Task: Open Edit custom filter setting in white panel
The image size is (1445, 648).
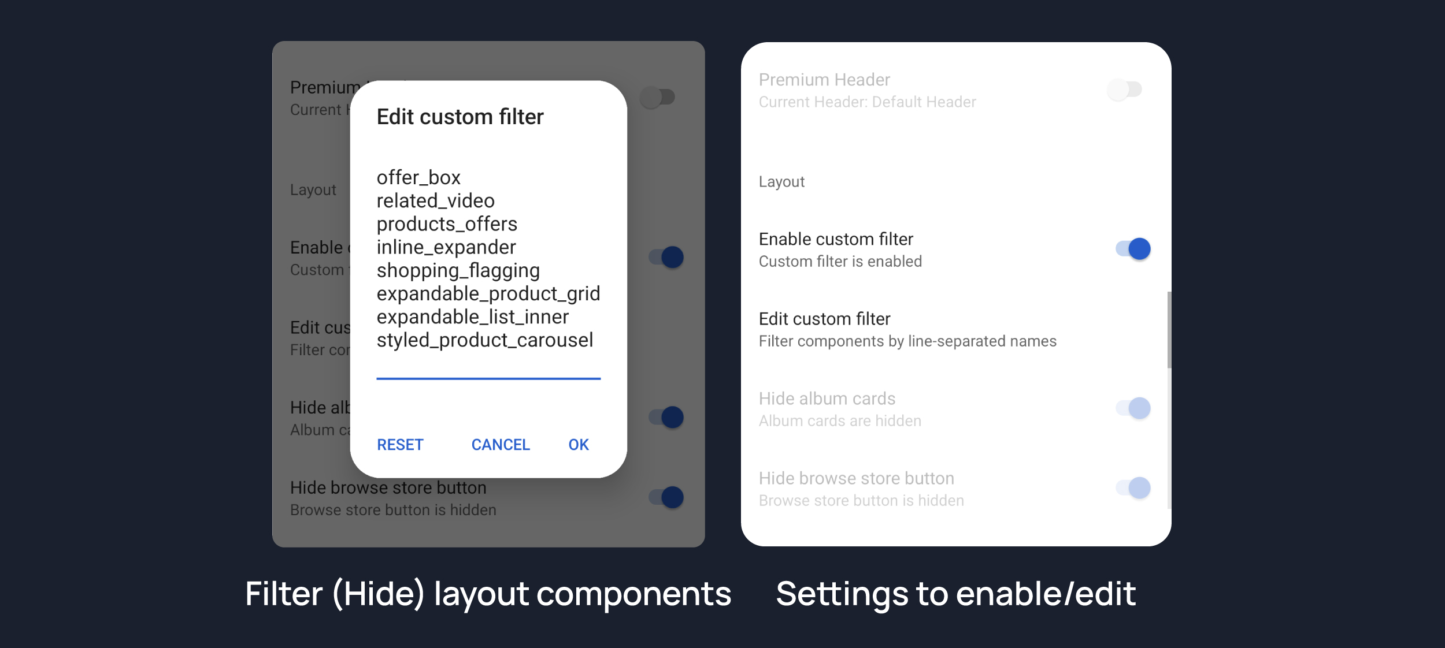Action: click(907, 329)
